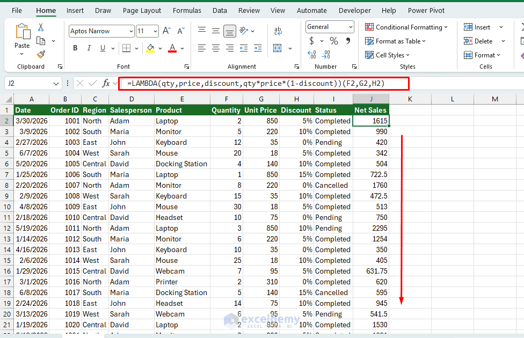This screenshot has height=338, width=524.
Task: Click the Insert cells button
Action: coord(477,27)
